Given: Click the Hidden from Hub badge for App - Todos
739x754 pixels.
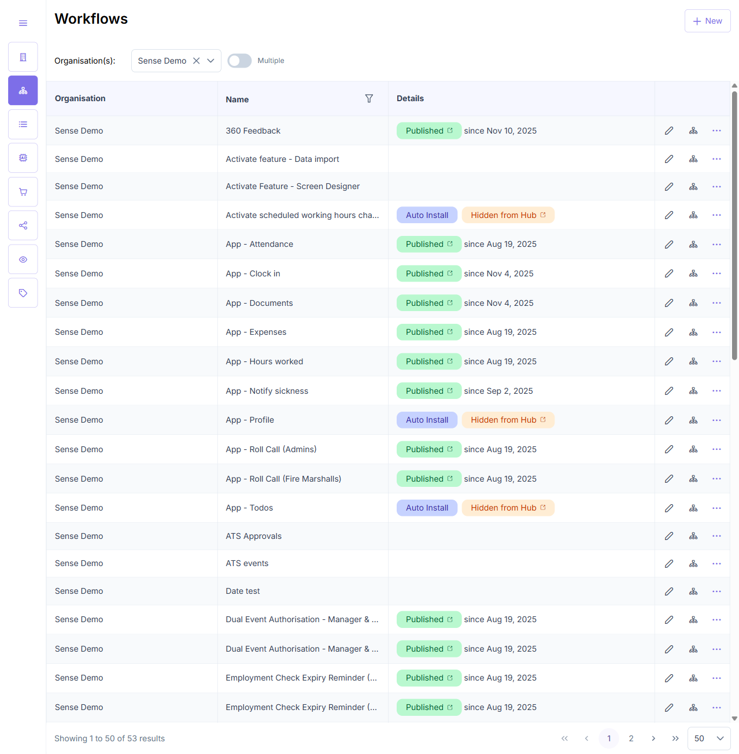Looking at the screenshot, I should point(508,508).
